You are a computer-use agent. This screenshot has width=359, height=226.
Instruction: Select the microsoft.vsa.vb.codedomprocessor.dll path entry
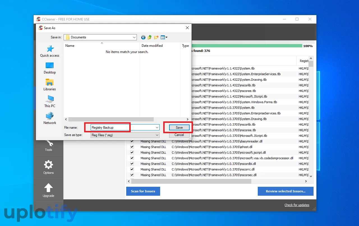233,158
